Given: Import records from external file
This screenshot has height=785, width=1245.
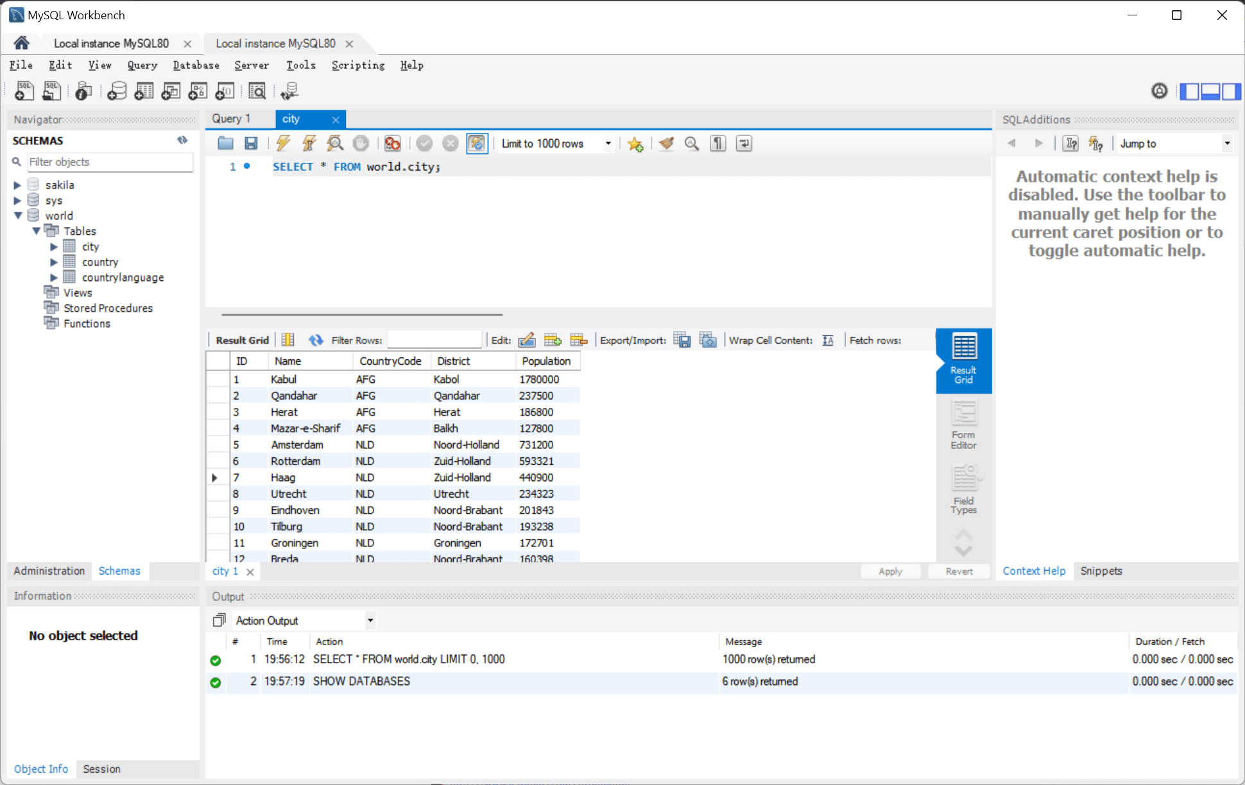Looking at the screenshot, I should (708, 340).
